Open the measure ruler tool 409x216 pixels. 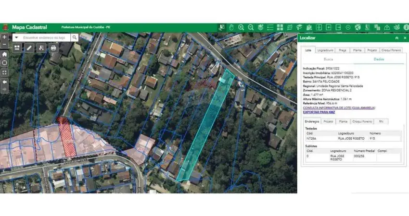29,48
